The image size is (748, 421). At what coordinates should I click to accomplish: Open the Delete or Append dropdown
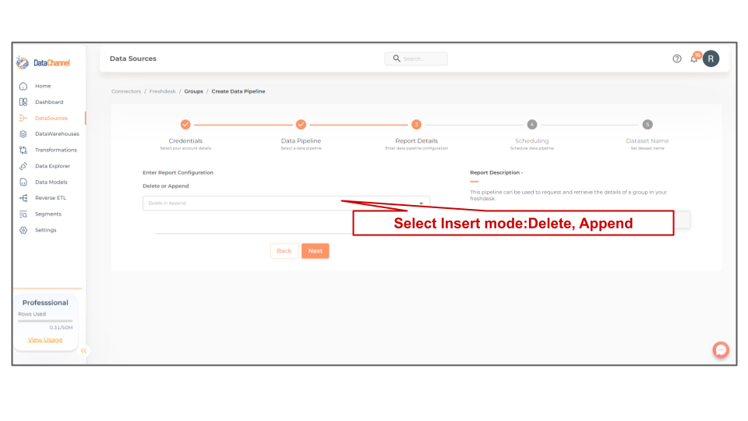[286, 203]
